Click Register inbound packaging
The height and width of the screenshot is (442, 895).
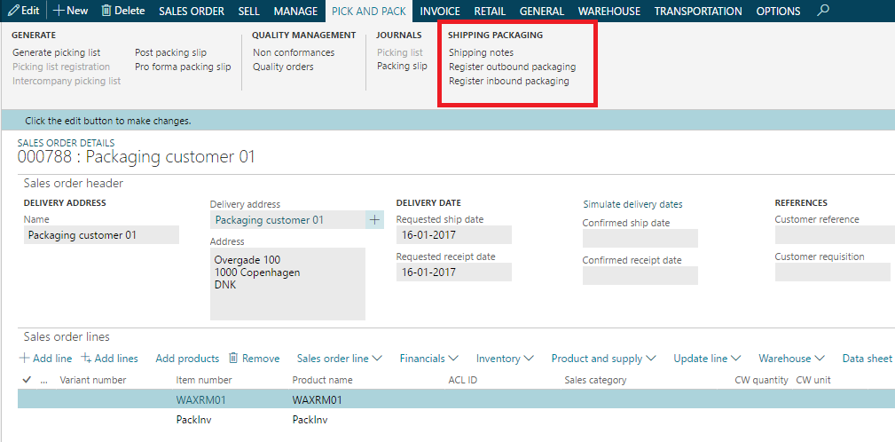508,81
